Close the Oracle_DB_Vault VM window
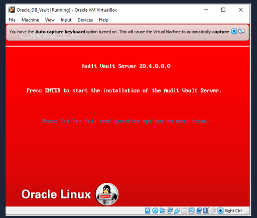 point(240,10)
